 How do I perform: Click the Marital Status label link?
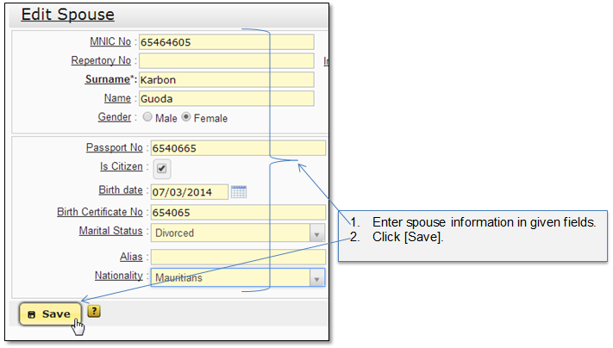tap(110, 231)
